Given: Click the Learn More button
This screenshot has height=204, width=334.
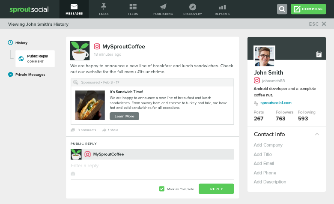Looking at the screenshot, I should pos(125,116).
